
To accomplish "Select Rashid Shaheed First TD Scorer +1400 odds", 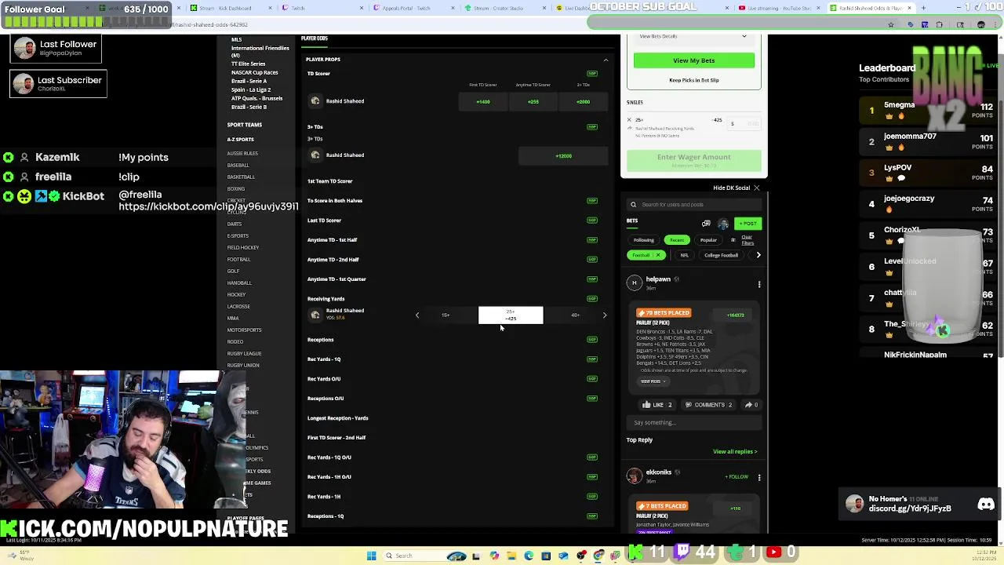I will click(483, 101).
